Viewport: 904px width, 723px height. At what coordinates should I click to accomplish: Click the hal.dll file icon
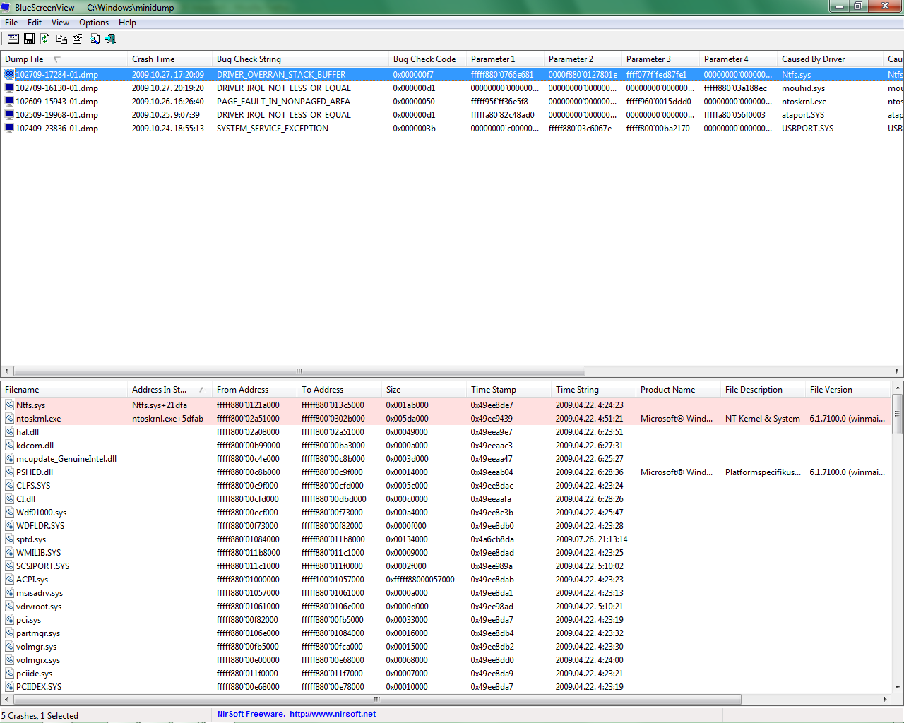(x=9, y=432)
